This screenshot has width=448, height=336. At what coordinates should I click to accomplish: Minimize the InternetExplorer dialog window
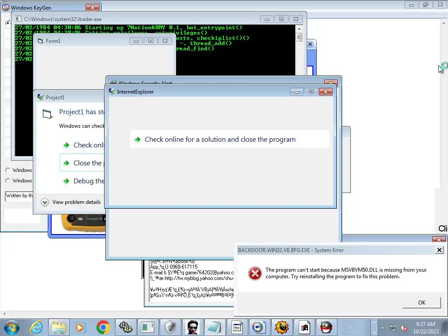tap(297, 92)
